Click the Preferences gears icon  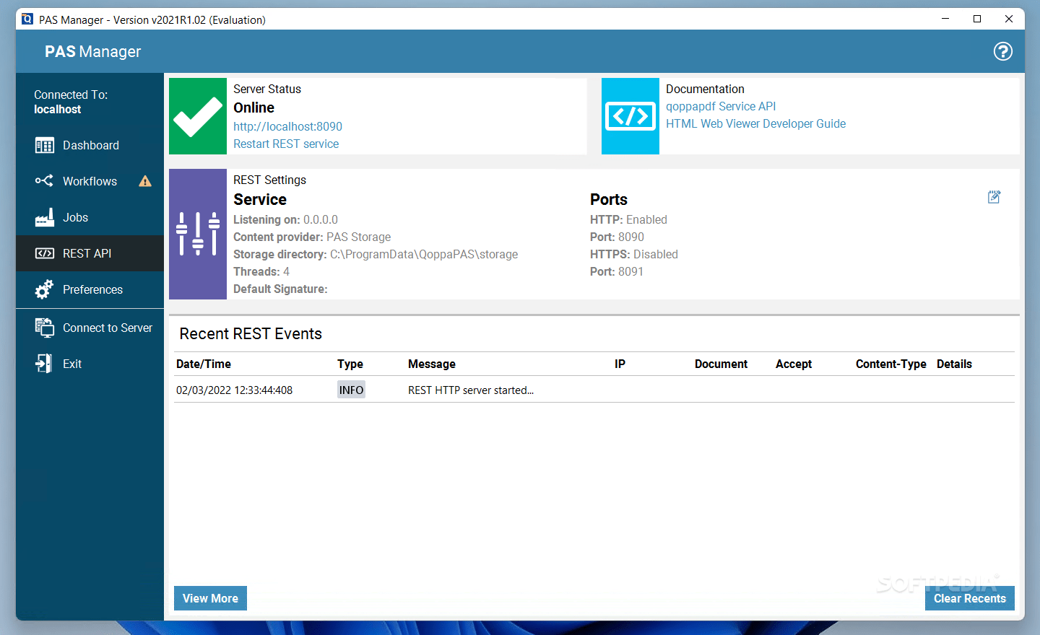click(x=44, y=289)
